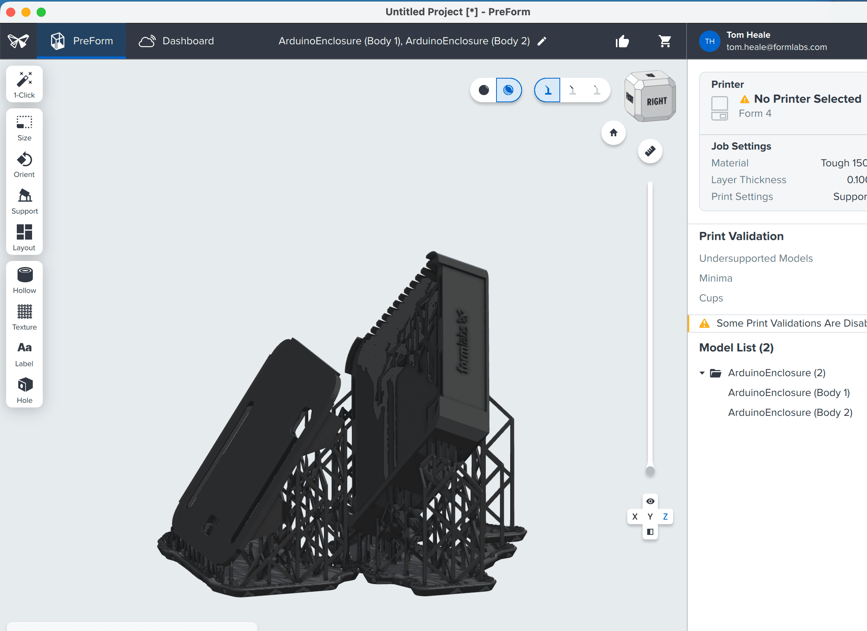The height and width of the screenshot is (631, 867).
Task: Collapse the ArduinoEnclosure (2) folder
Action: point(702,373)
